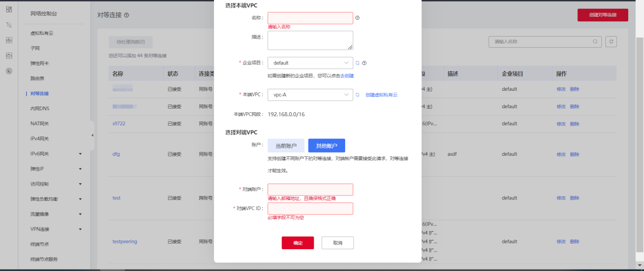This screenshot has width=644, height=271.
Task: Select 对等连接 in sidebar
Action: 40,93
